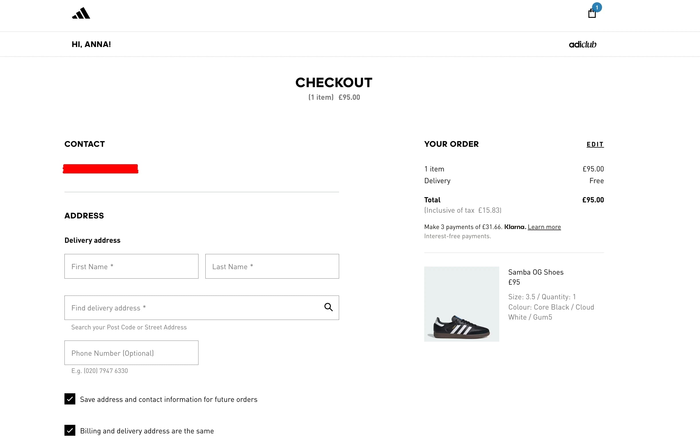The image size is (700, 438).
Task: Select the CHECKOUT heading
Action: (x=334, y=82)
